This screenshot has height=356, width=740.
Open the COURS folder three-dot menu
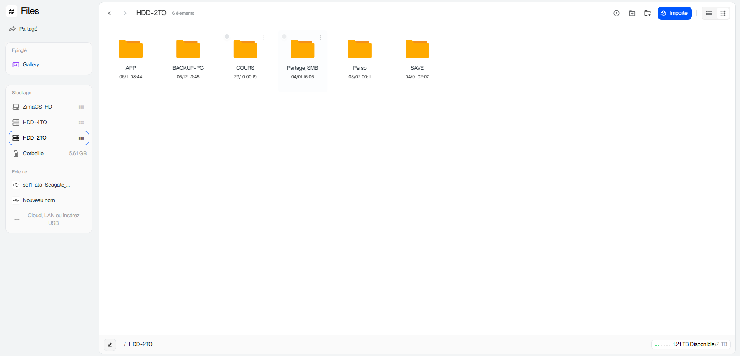pos(263,37)
